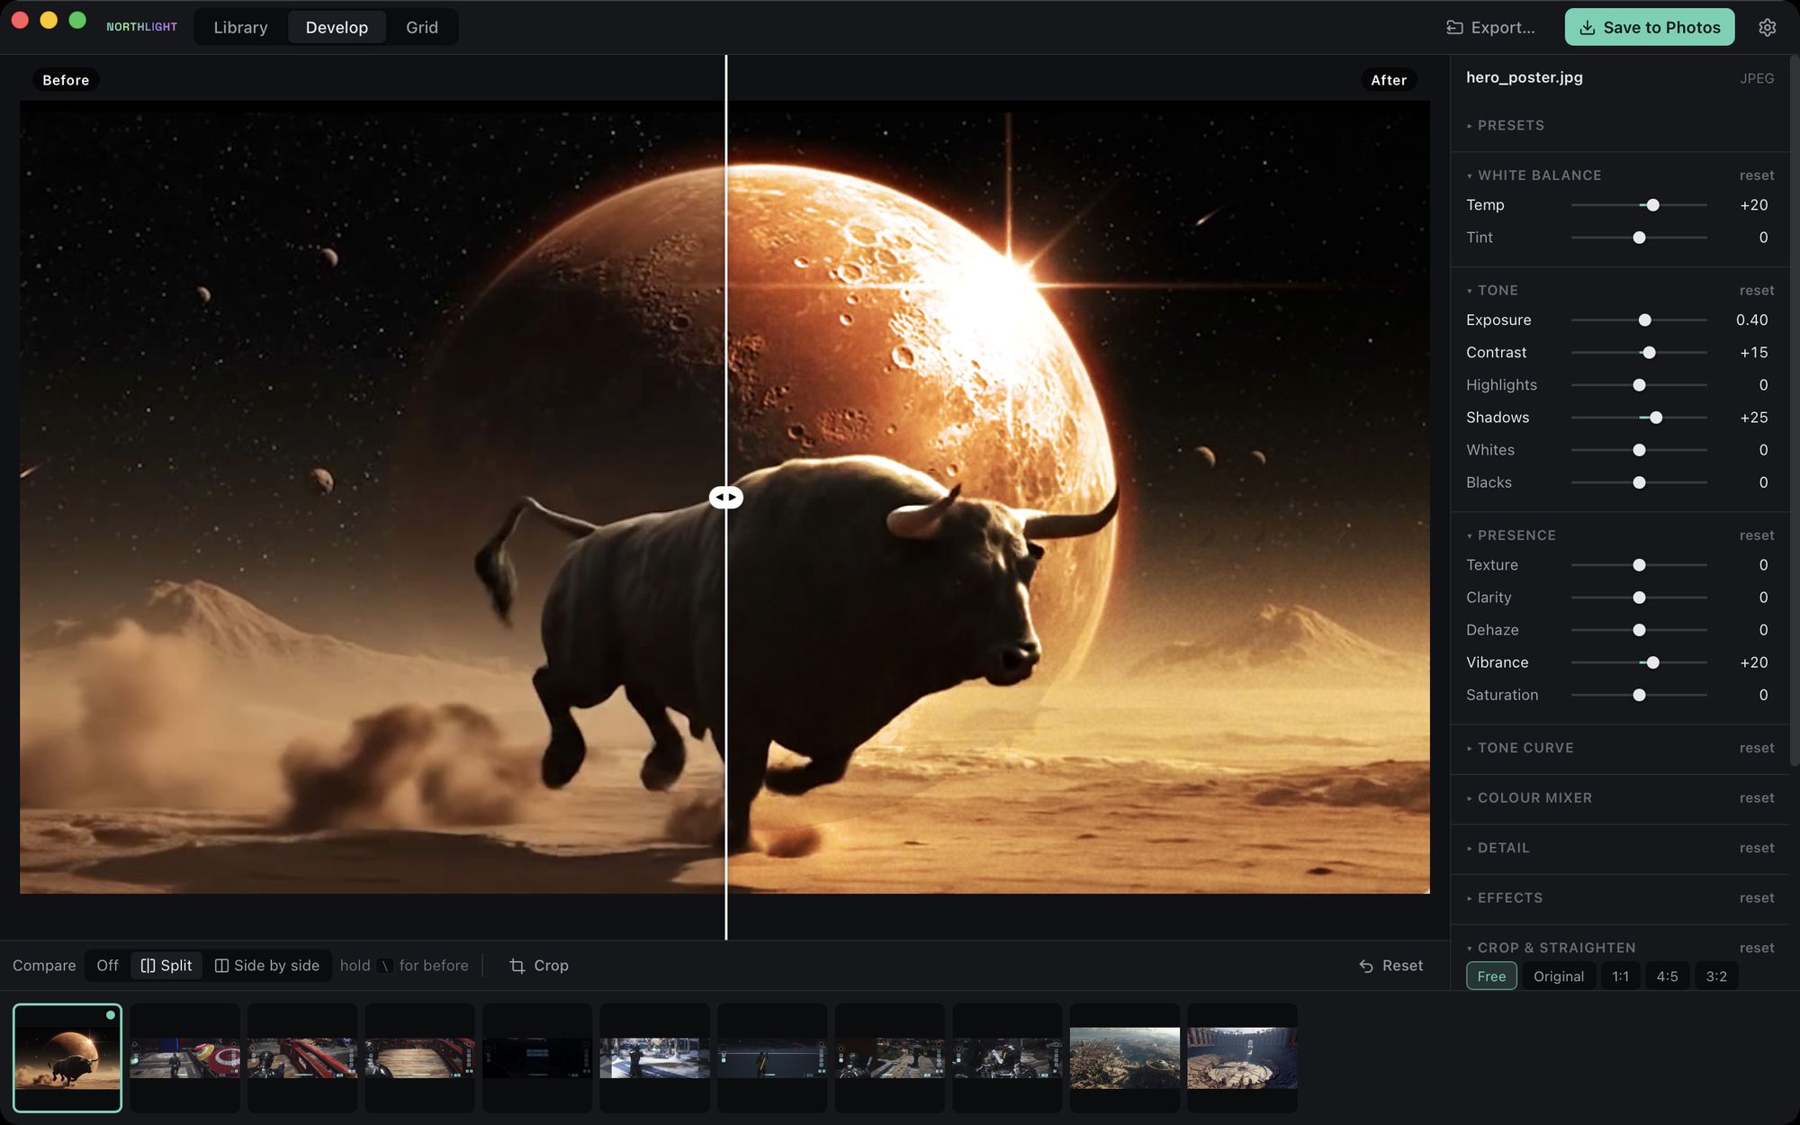Click the Shadows slider handle
This screenshot has height=1125, width=1800.
pyautogui.click(x=1656, y=418)
